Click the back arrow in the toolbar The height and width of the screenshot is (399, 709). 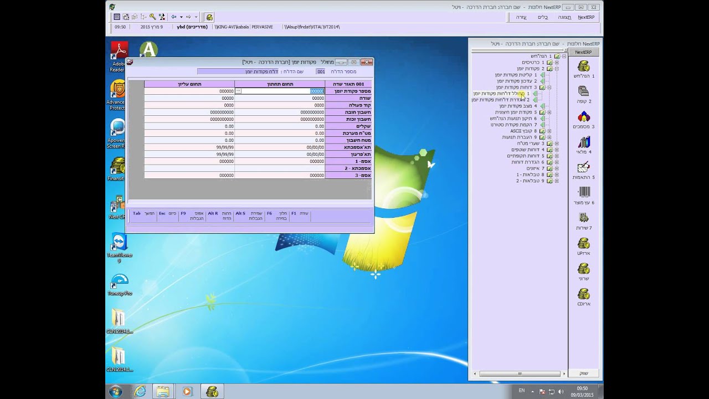pos(174,17)
